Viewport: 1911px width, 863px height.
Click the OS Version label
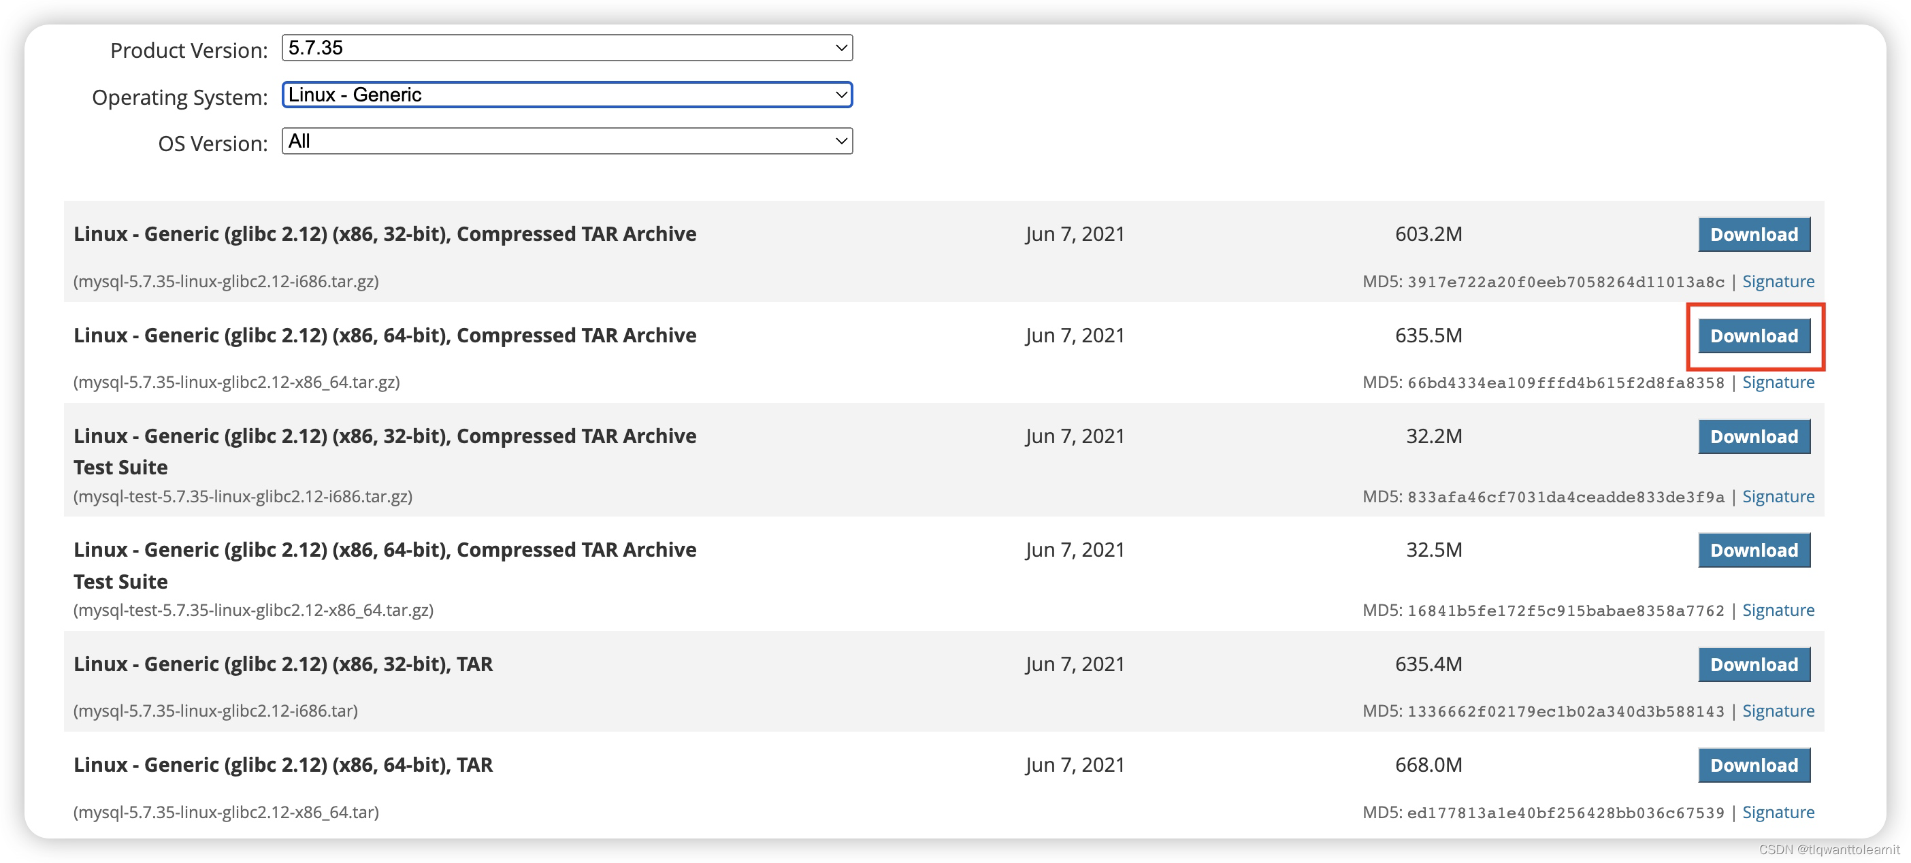pyautogui.click(x=213, y=143)
